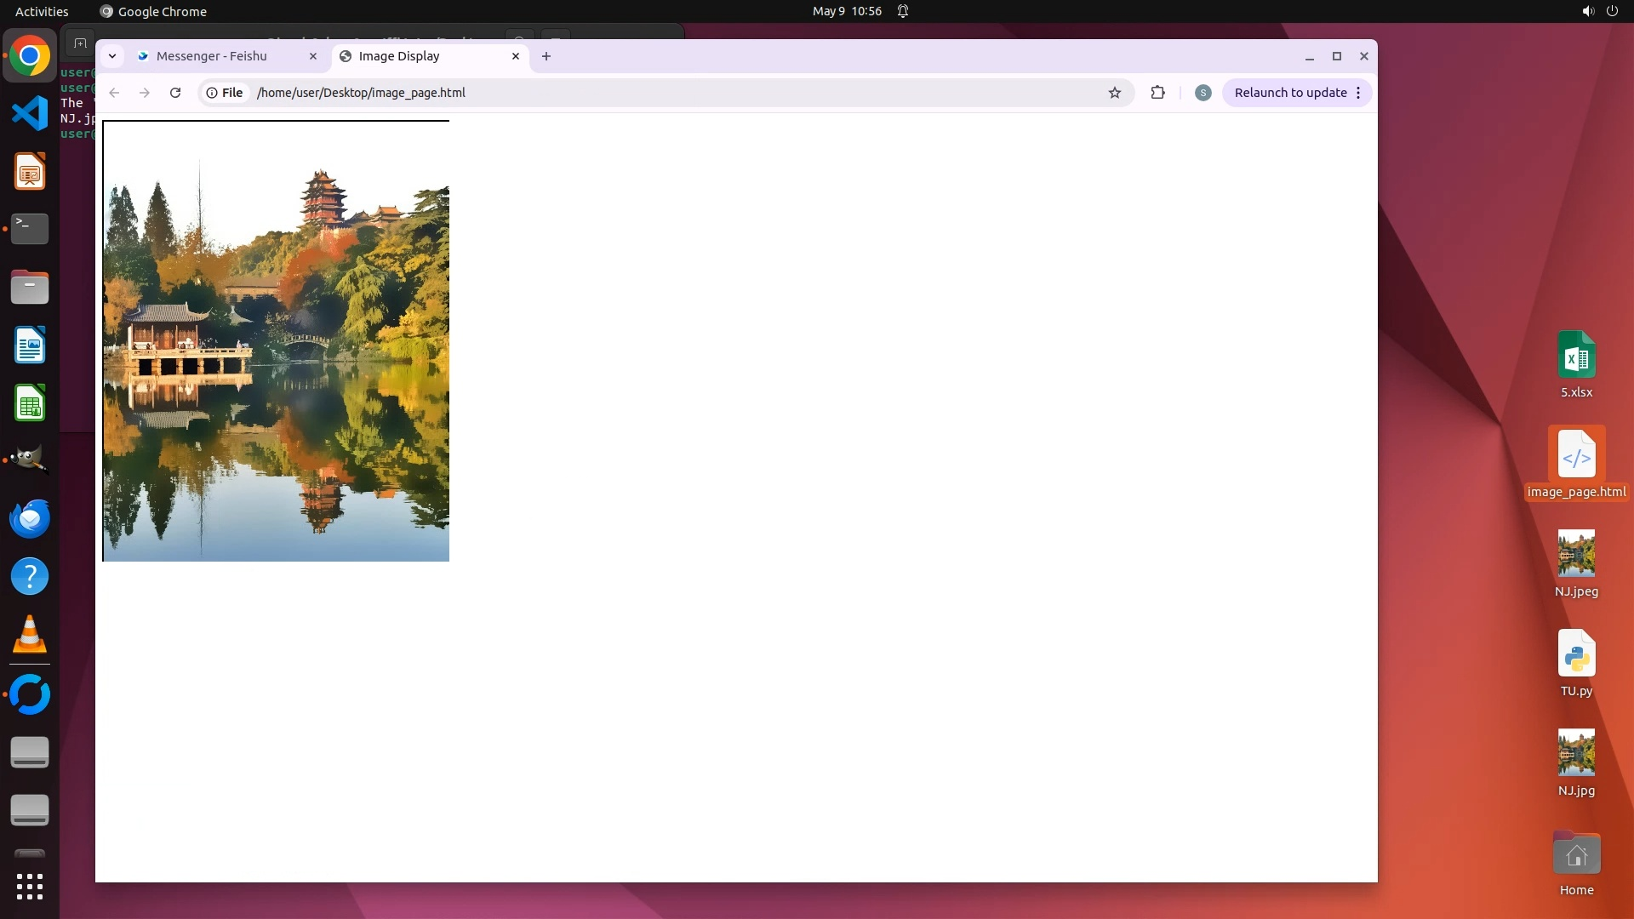Open the Extensions puzzle icon

(1157, 93)
